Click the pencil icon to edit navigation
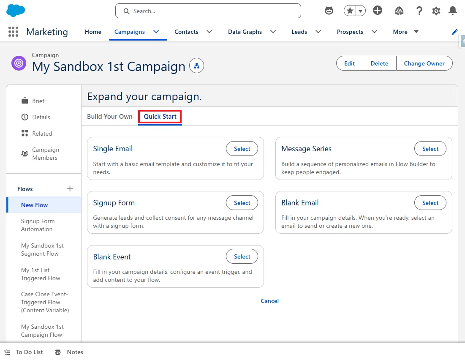 click(454, 32)
